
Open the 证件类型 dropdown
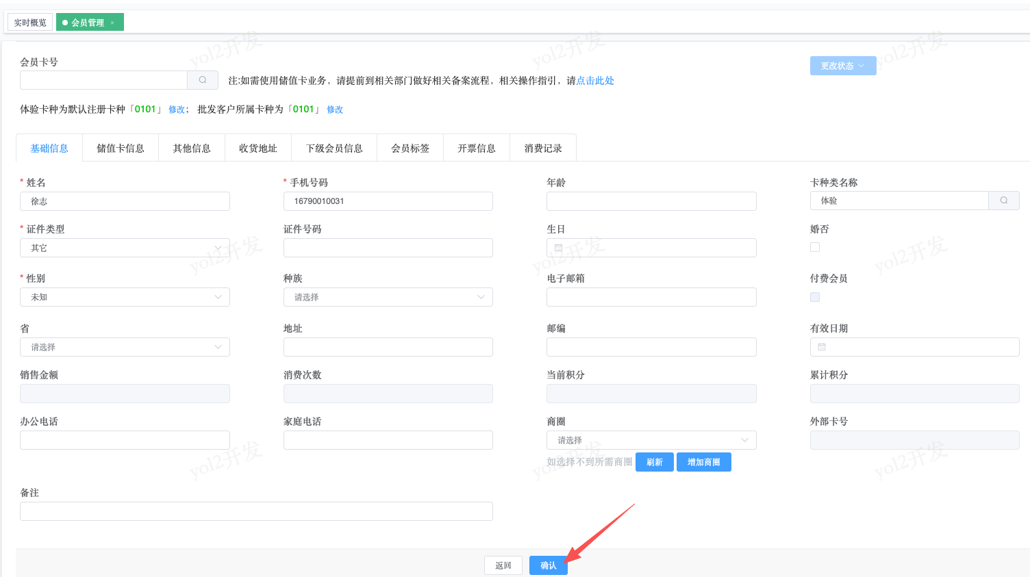point(125,248)
